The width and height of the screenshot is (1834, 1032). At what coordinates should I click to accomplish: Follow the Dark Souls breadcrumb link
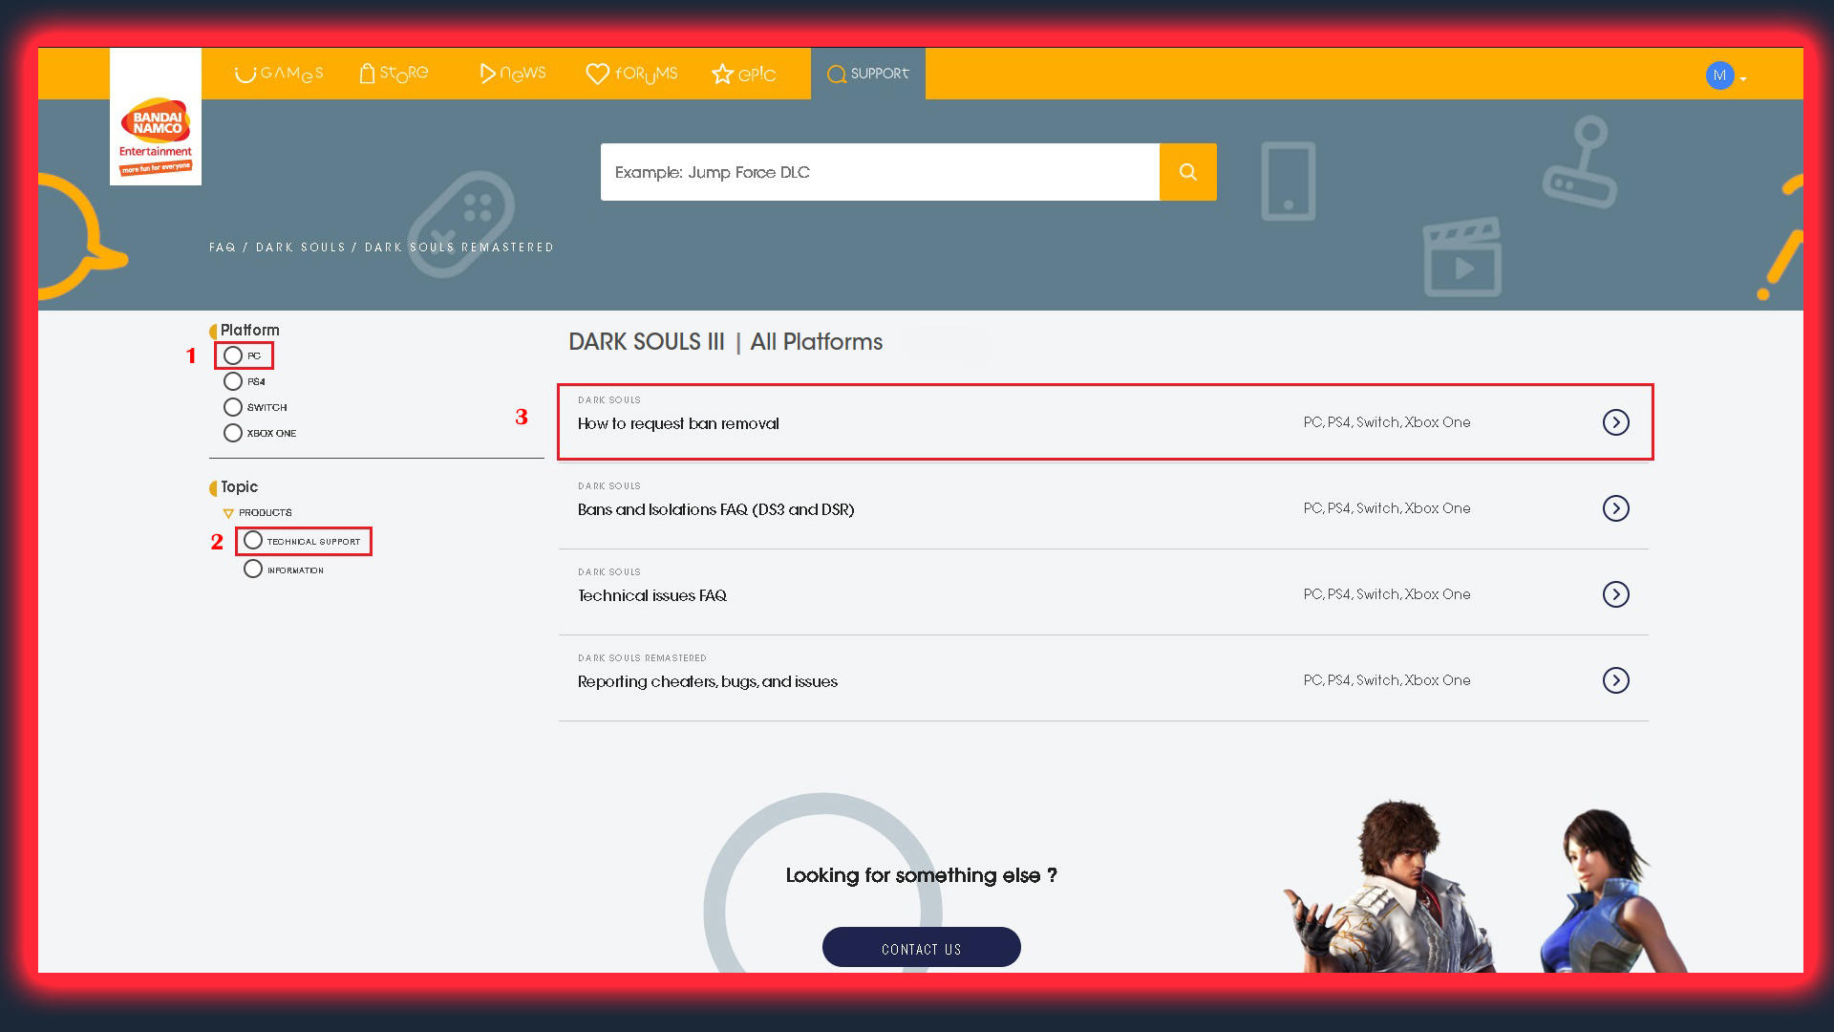tap(301, 247)
